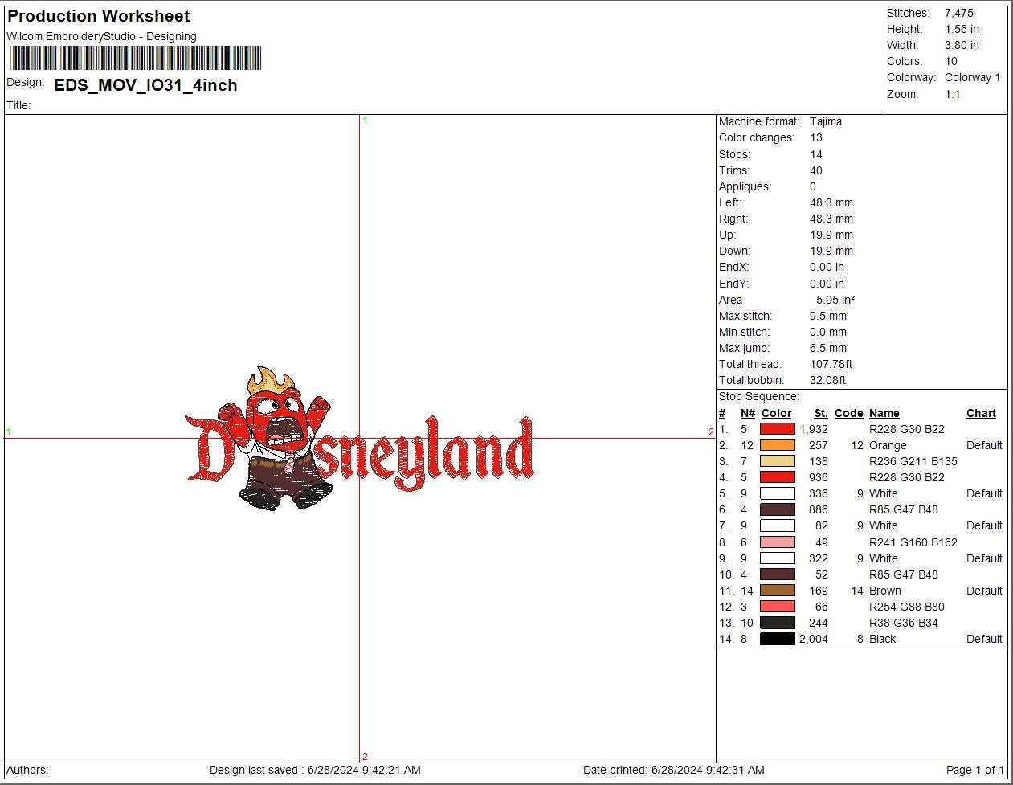
Task: Click the green ruler marker 1 at top center
Action: [x=366, y=119]
